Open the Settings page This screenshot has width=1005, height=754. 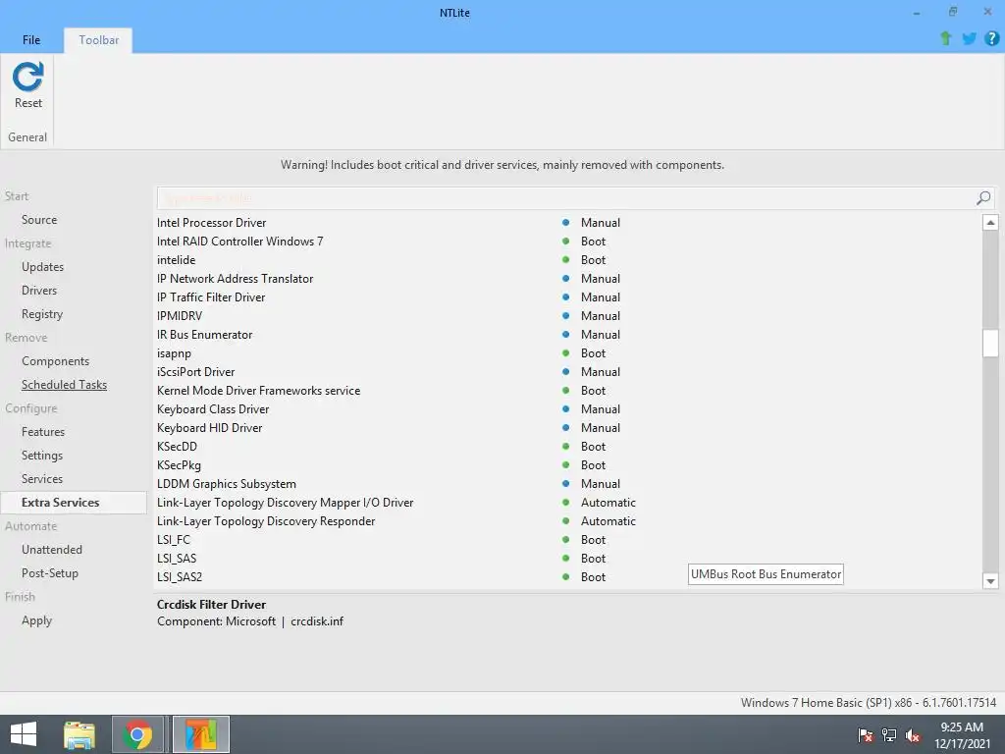click(x=42, y=456)
